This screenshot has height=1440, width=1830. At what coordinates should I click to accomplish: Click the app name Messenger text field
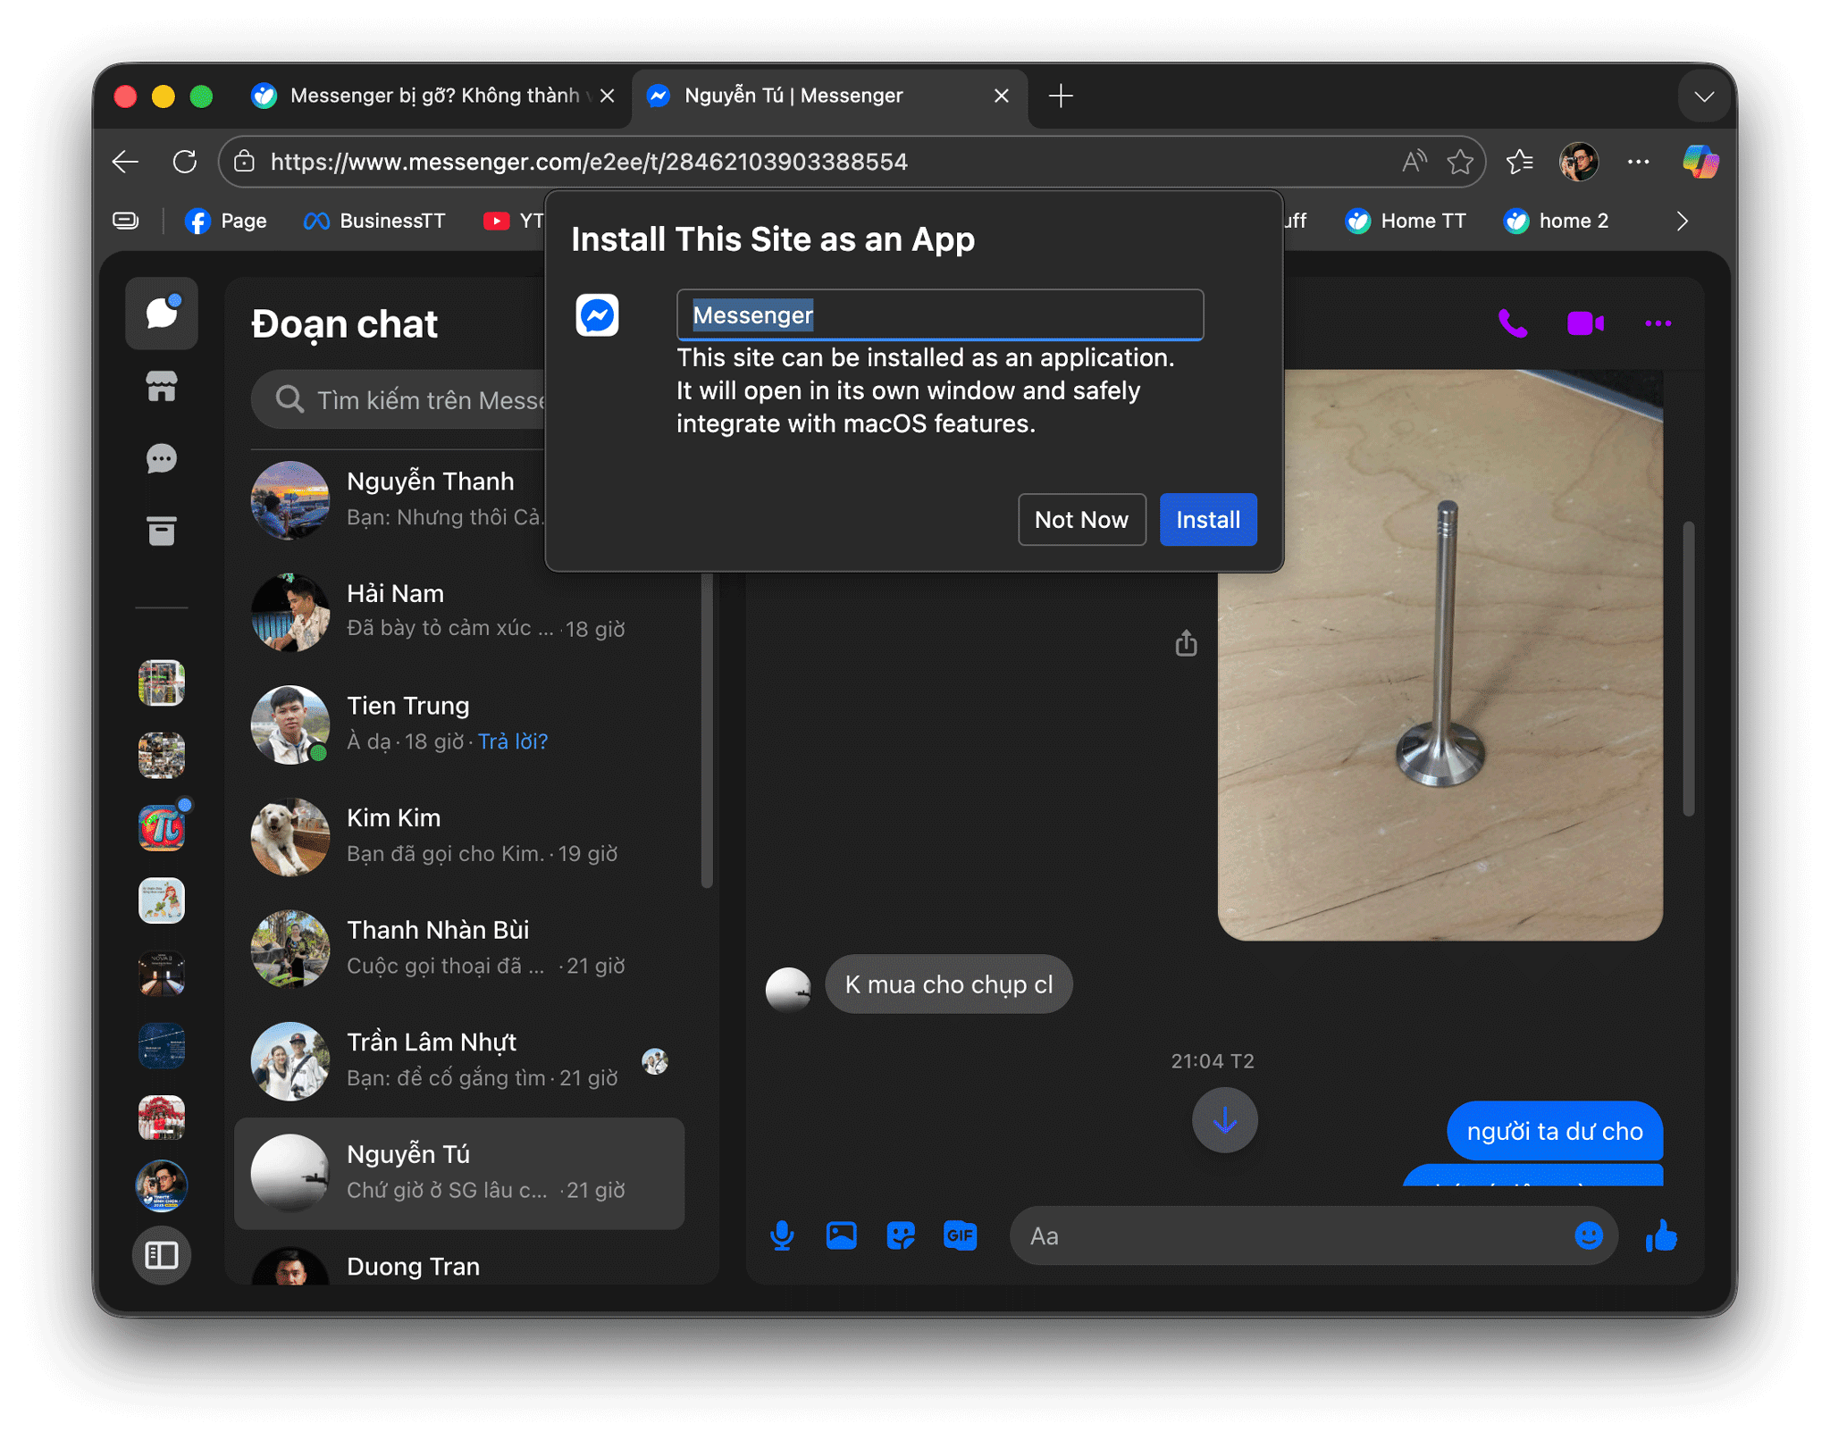tap(938, 315)
